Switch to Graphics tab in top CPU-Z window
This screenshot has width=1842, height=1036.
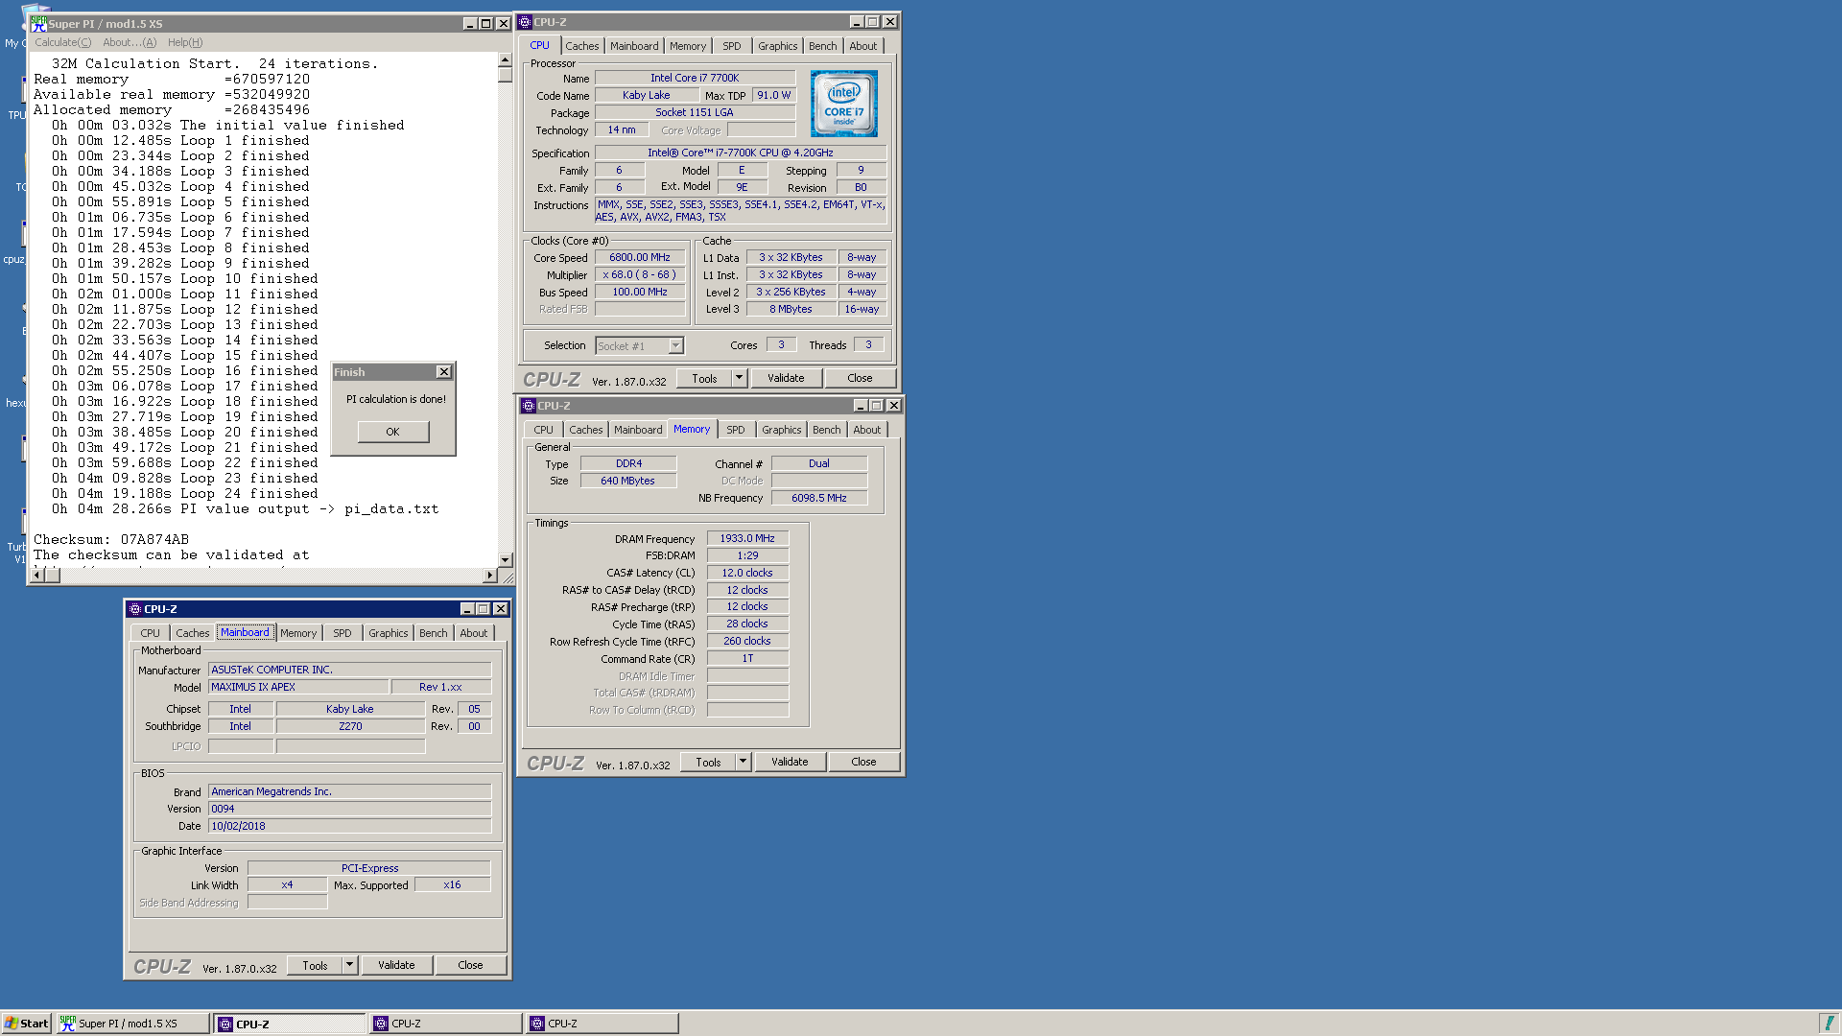point(777,46)
